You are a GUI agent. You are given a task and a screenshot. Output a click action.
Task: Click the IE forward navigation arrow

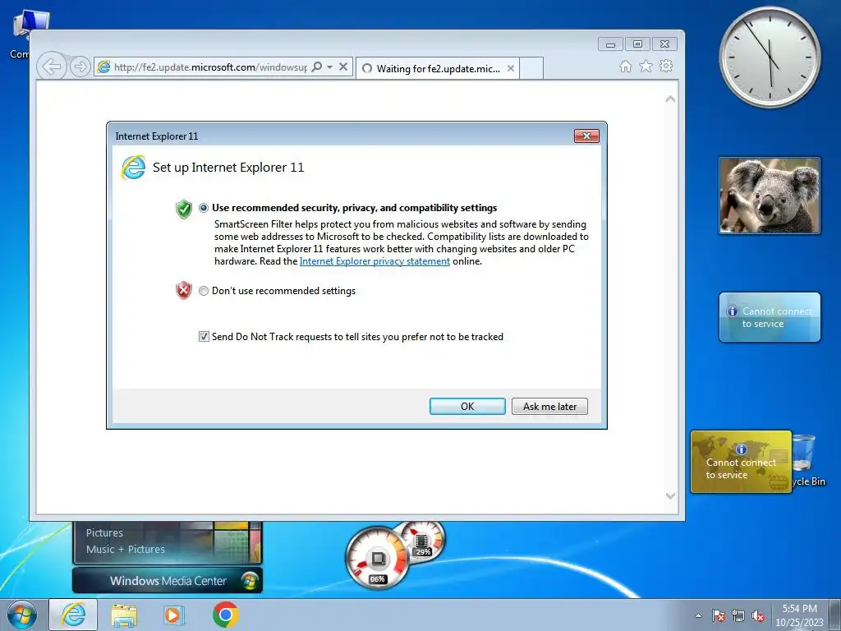click(80, 67)
